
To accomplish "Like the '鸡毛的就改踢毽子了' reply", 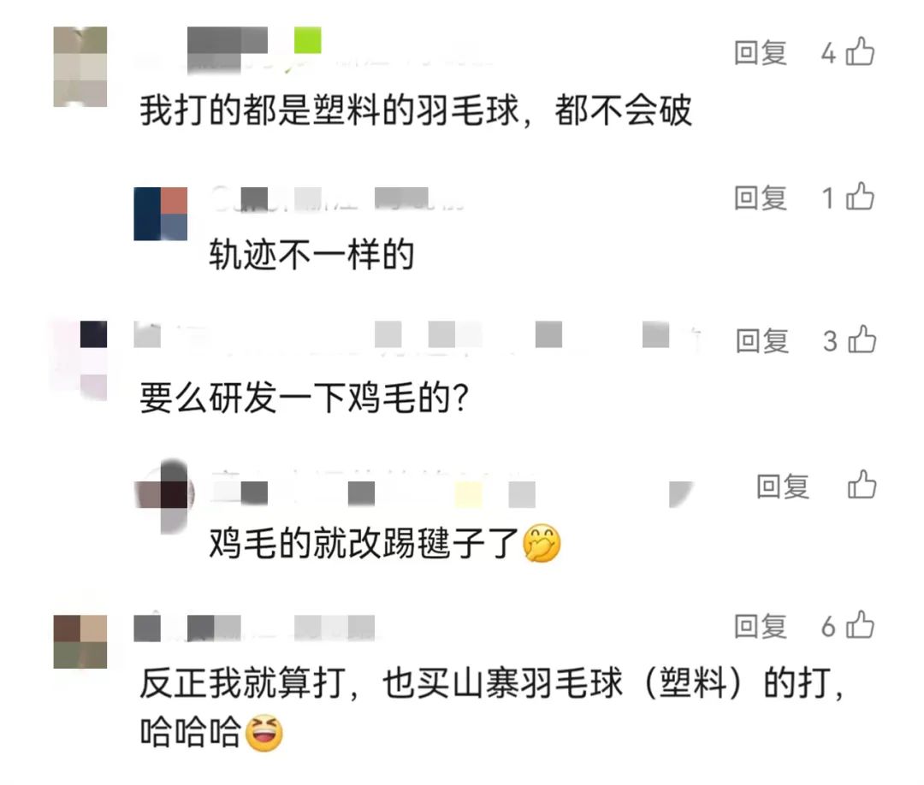I will 862,485.
